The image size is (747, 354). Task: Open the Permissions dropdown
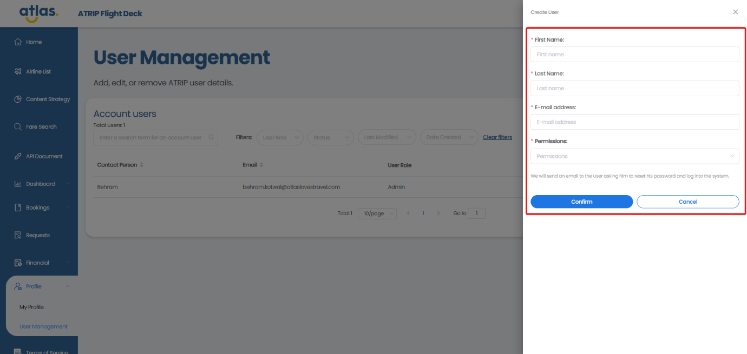[634, 156]
